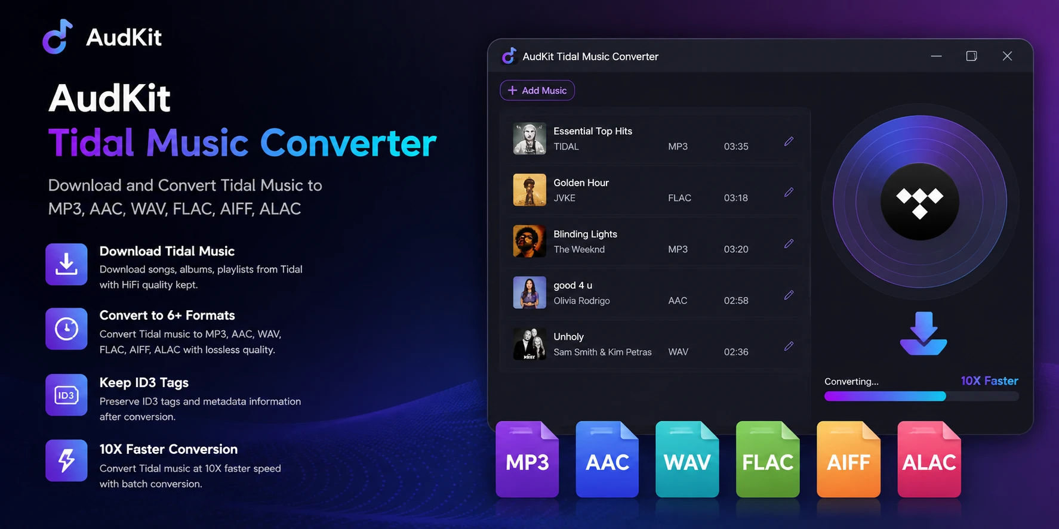Click the Download Tidal Music heading
The image size is (1059, 529).
167,251
